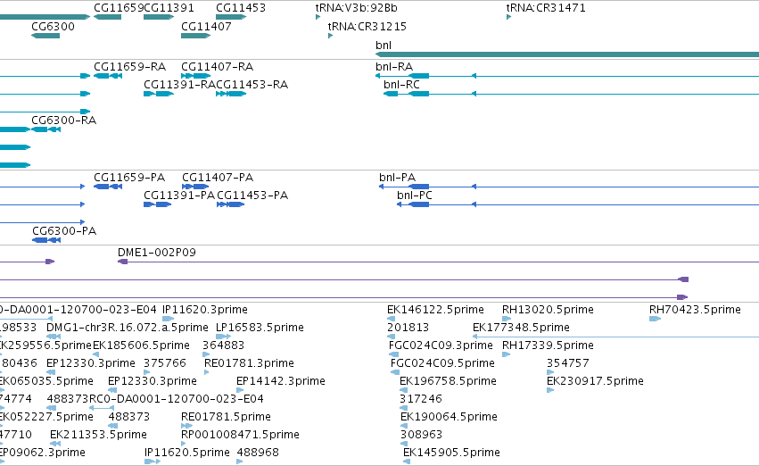This screenshot has width=759, height=466.
Task: Select the CG11453 gene label
Action: (241, 8)
